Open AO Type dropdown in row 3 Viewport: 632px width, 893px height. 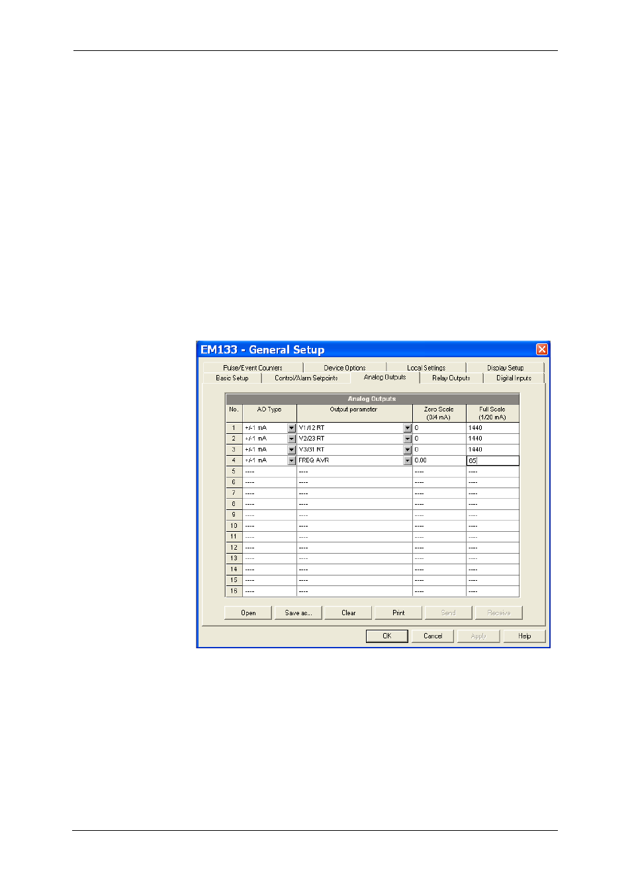291,450
